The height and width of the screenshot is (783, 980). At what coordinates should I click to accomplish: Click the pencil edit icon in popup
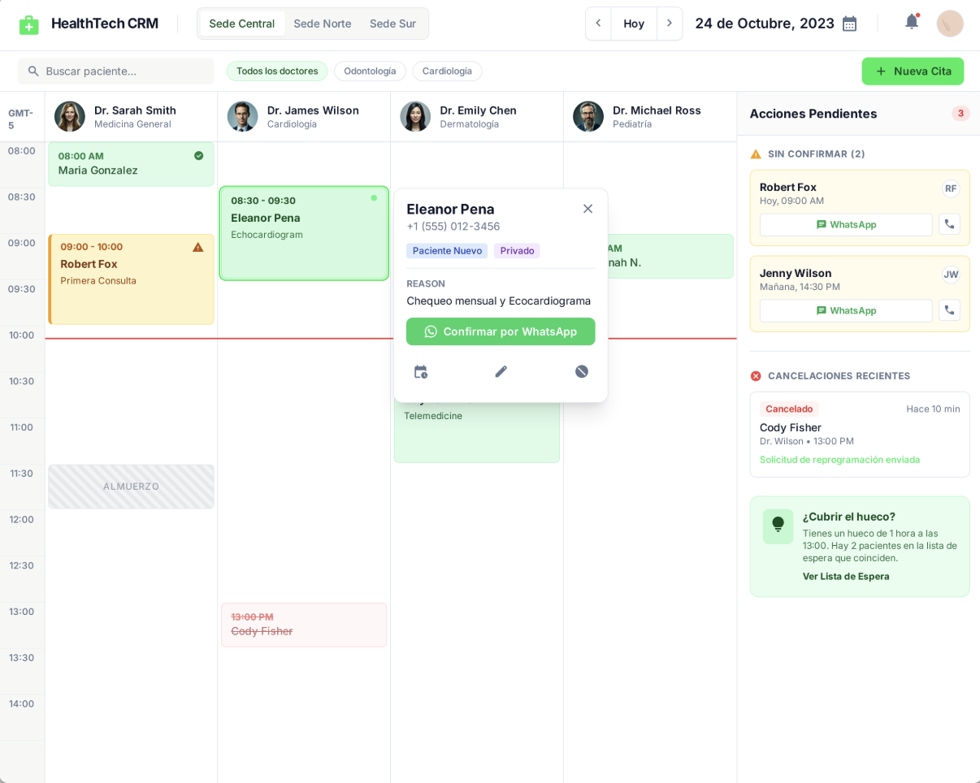(501, 372)
